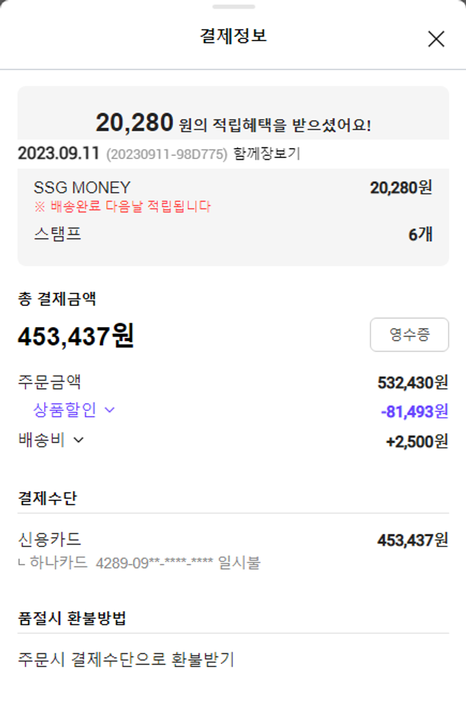
Task: Close the 결제정보 panel with X
Action: pyautogui.click(x=436, y=39)
